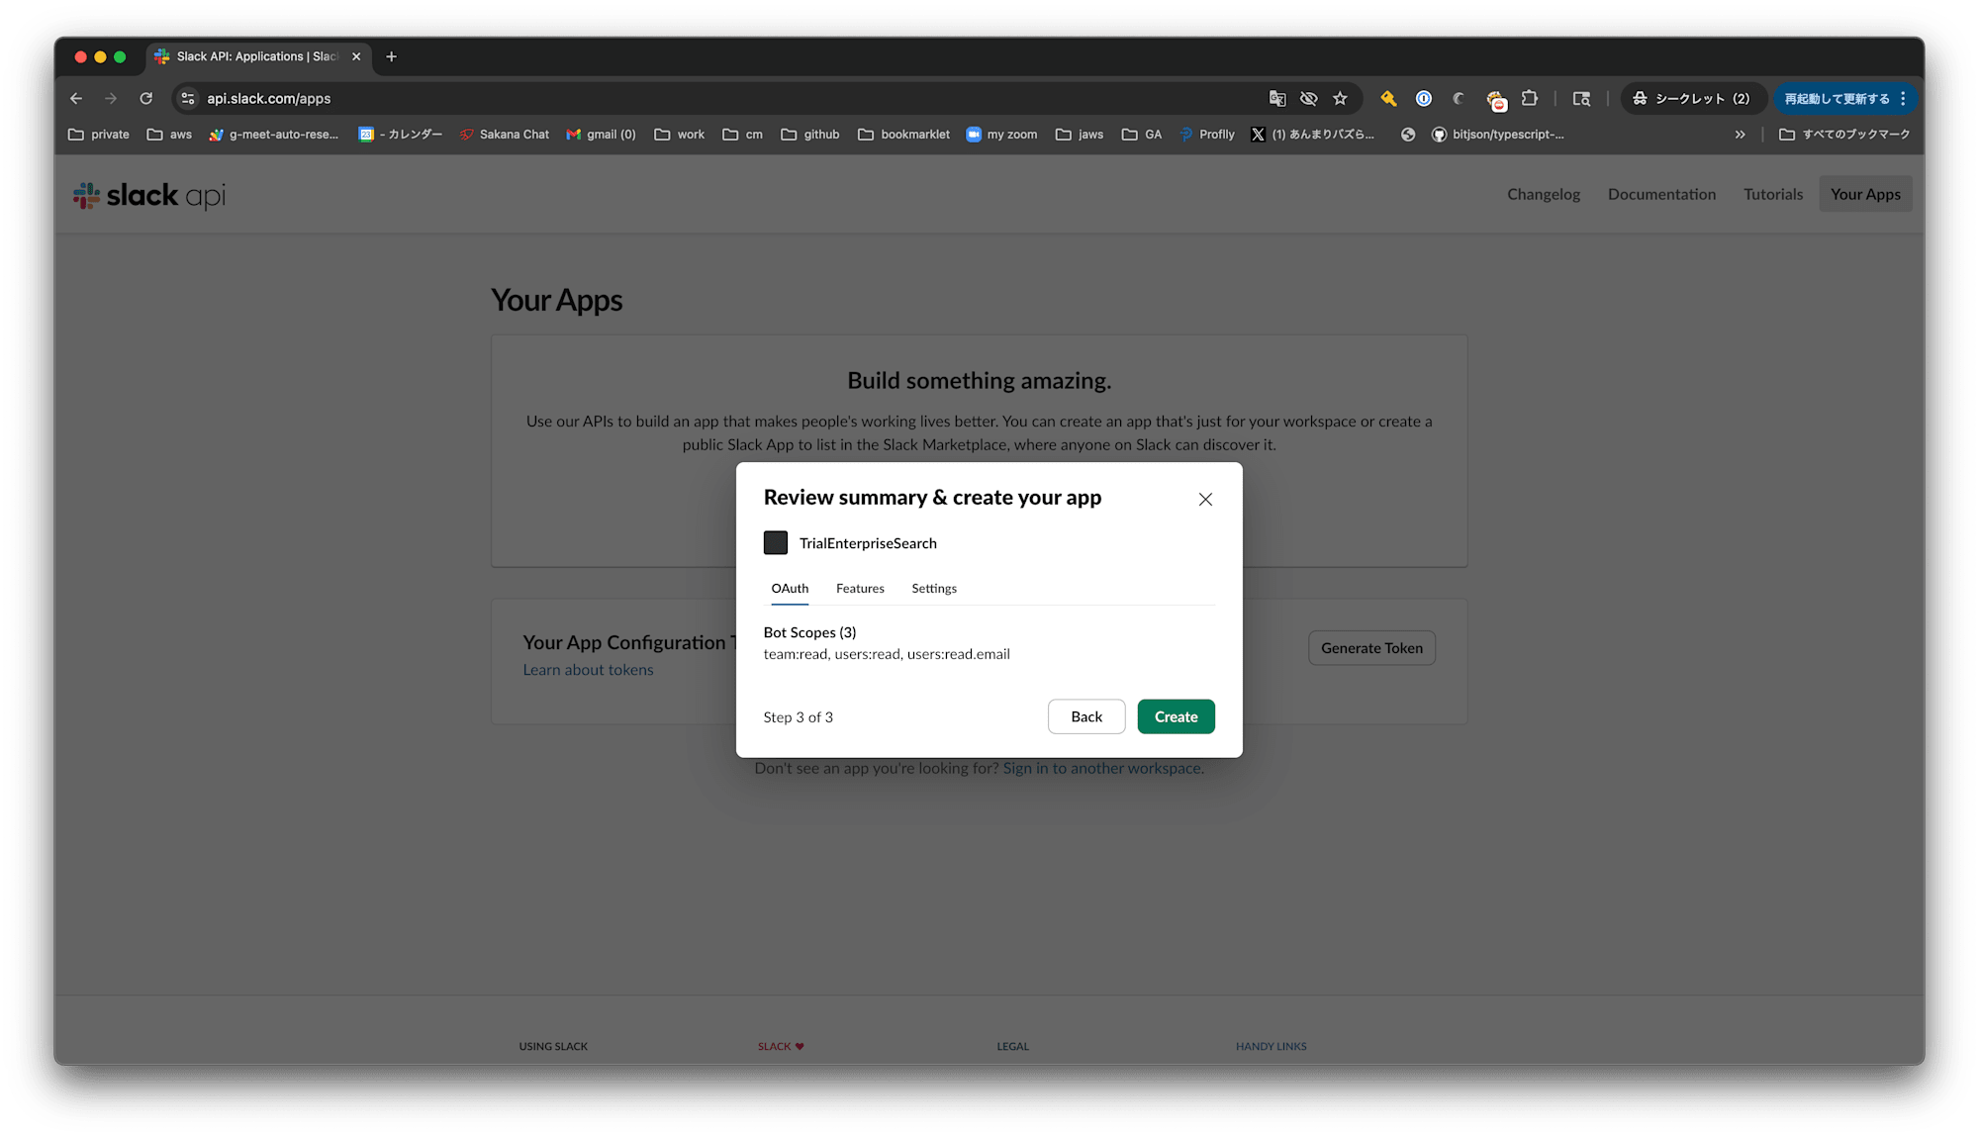Open the yellow key extension
Screen dimensions: 1979x1137
pyautogui.click(x=1388, y=98)
